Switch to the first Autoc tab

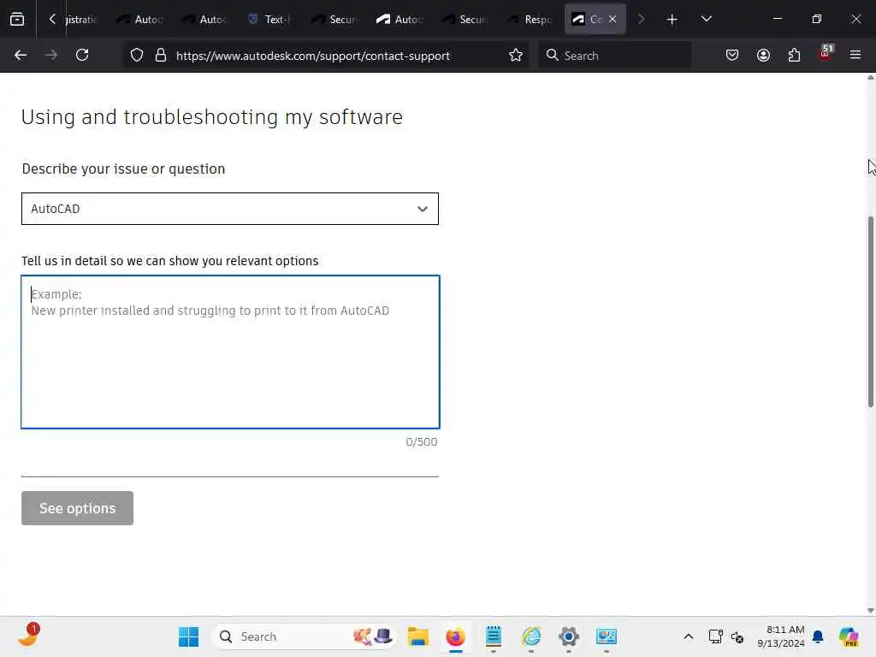139,20
